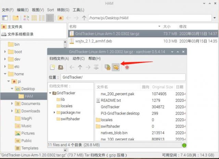The height and width of the screenshot is (159, 219).
Task: Collapse pi folder in directory tree
Action: coord(9,81)
